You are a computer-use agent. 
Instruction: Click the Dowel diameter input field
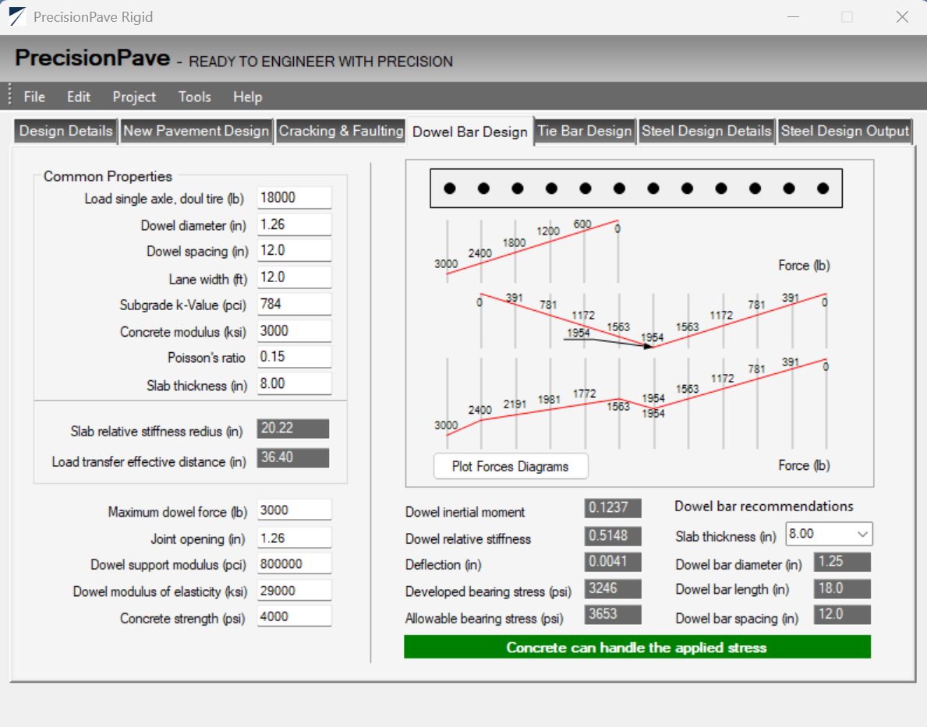point(295,224)
